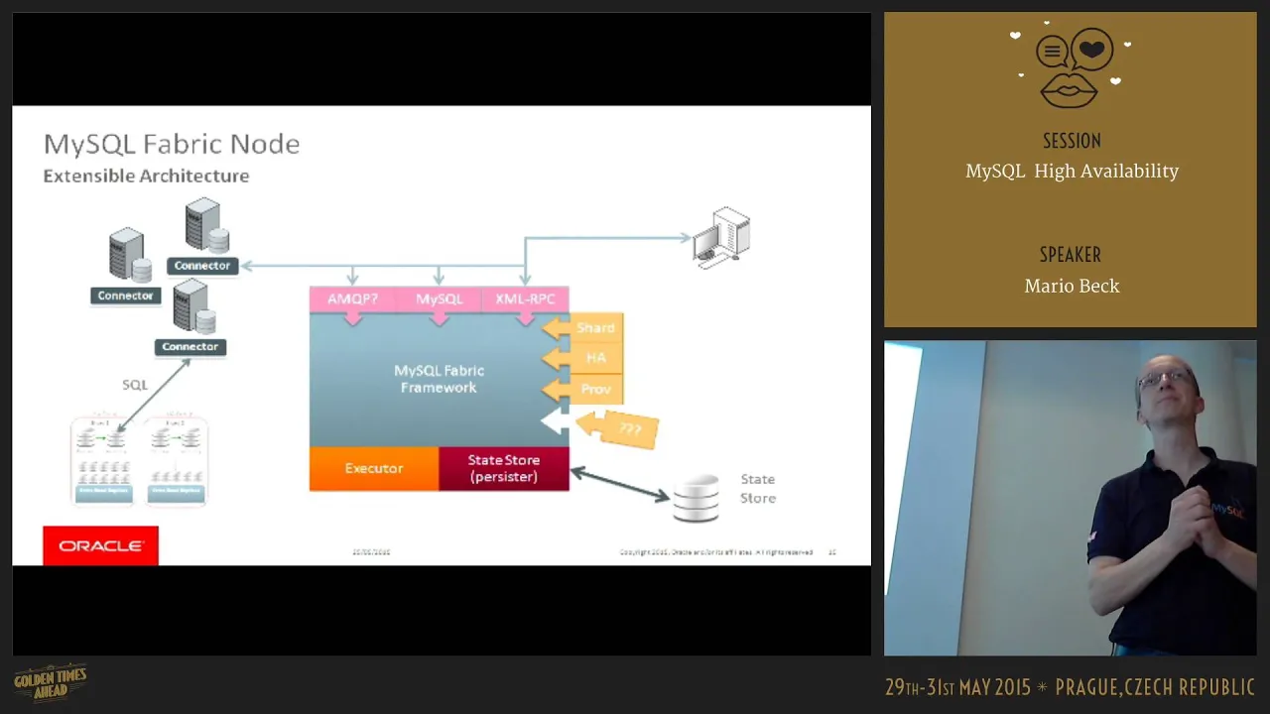This screenshot has width=1270, height=714.
Task: Click the MySQL Fabric Framework label
Action: (439, 379)
